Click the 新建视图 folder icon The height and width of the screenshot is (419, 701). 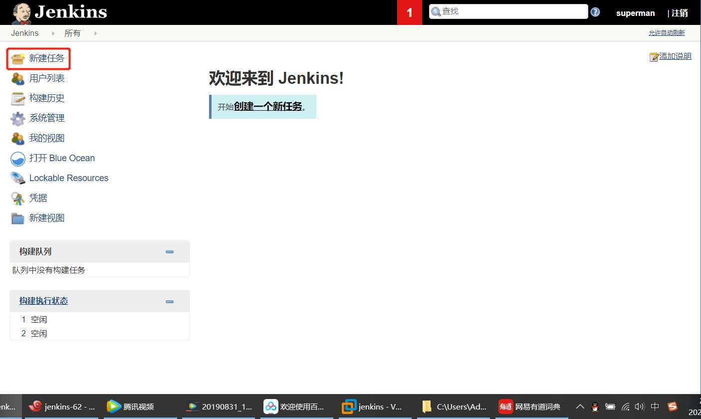click(17, 218)
